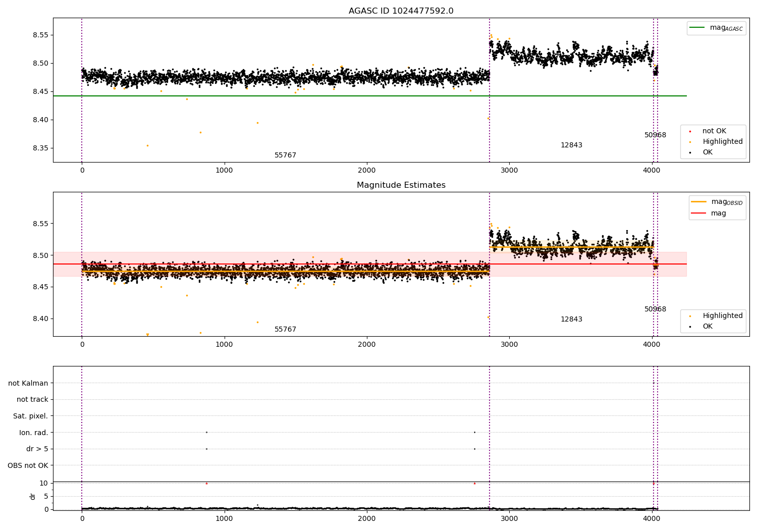Click obsid label '12843' in the AGASC ID plot
This screenshot has height=530, width=757.
pyautogui.click(x=571, y=145)
